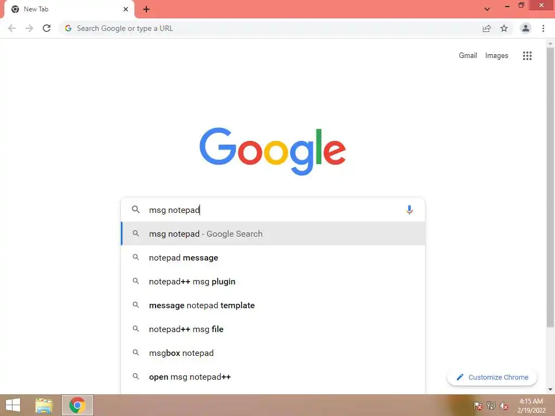This screenshot has width=555, height=416.
Task: Open Action Center flag tray icon
Action: pos(478,405)
